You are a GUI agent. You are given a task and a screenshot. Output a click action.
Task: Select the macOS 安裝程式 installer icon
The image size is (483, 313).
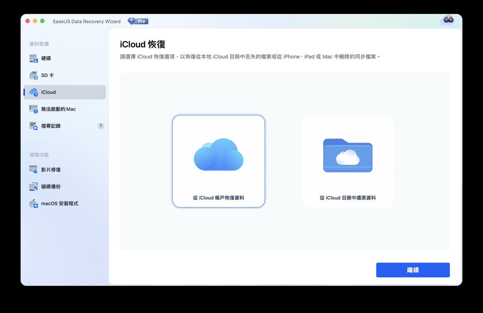click(x=33, y=204)
